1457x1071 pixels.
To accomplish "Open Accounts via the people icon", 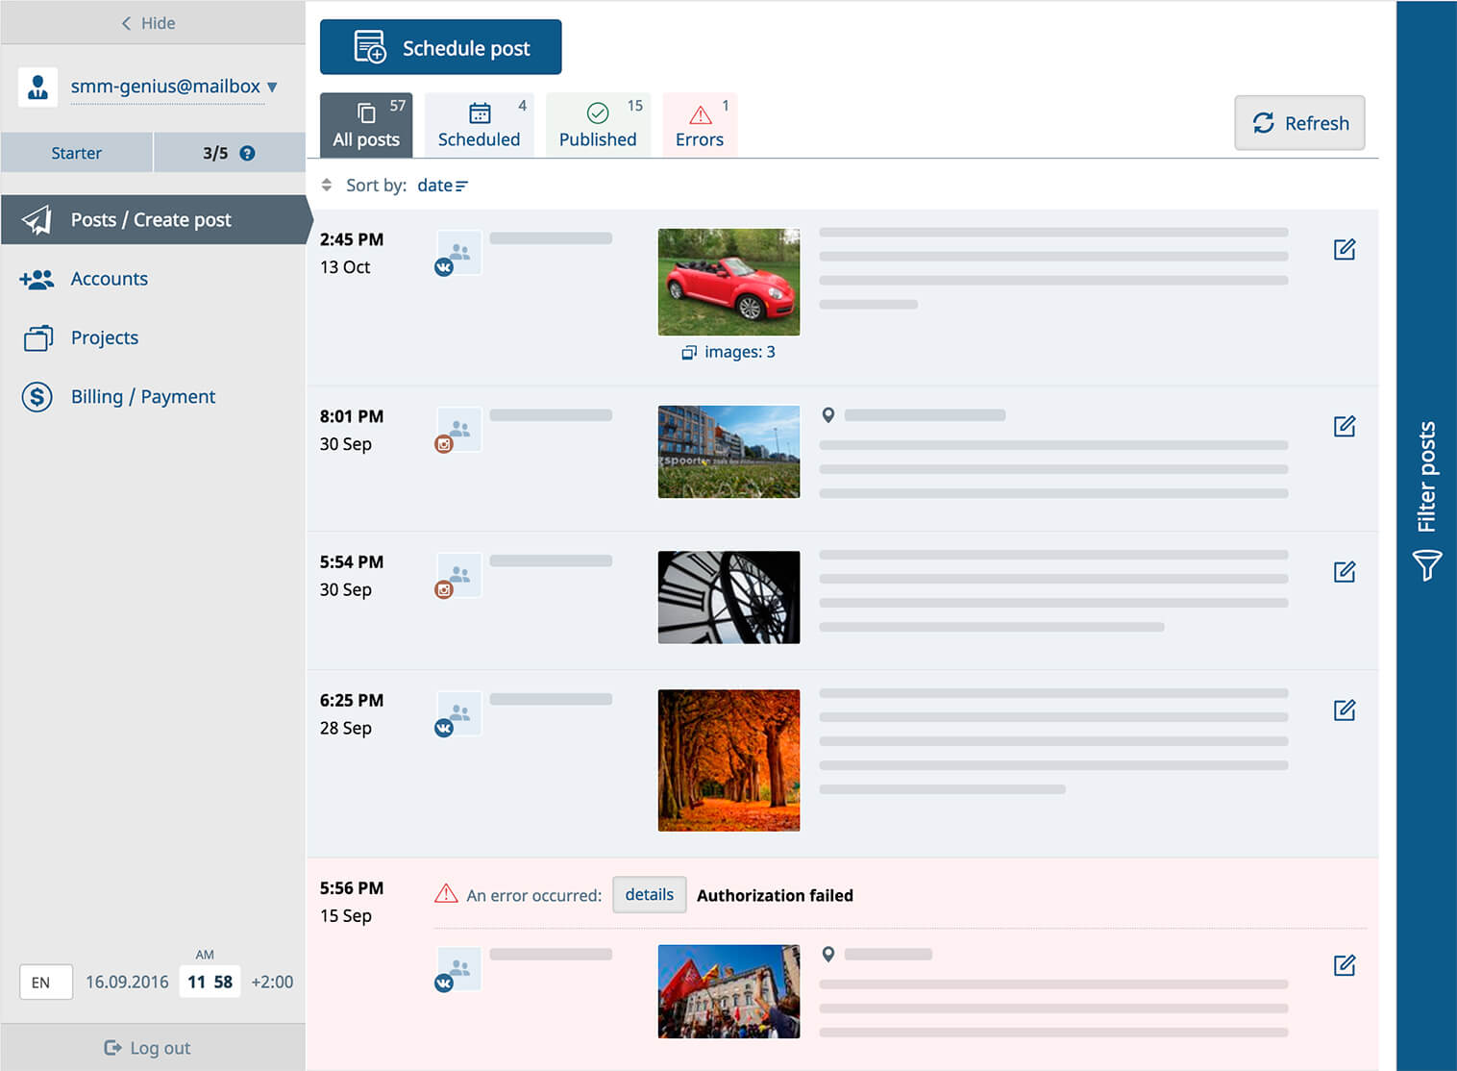I will coord(37,279).
